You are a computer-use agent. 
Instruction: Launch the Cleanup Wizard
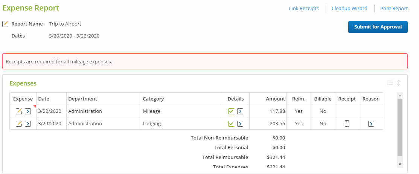point(349,9)
